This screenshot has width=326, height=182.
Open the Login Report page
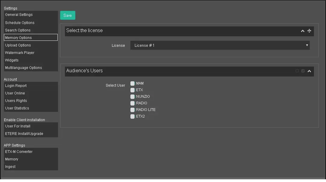(16, 86)
